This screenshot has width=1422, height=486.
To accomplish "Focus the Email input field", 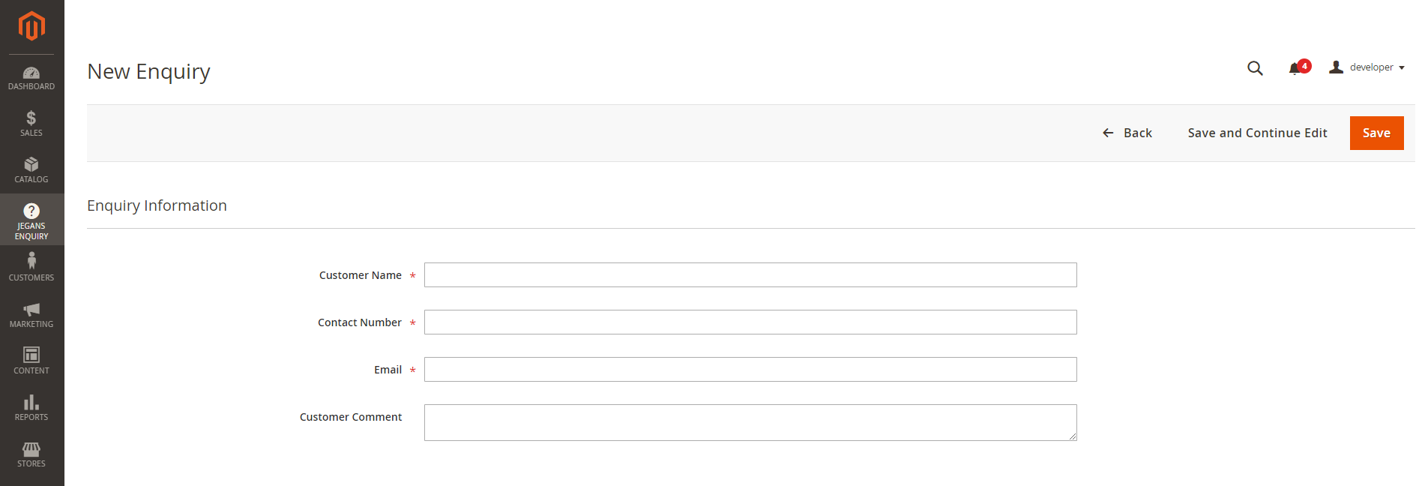I will [750, 369].
